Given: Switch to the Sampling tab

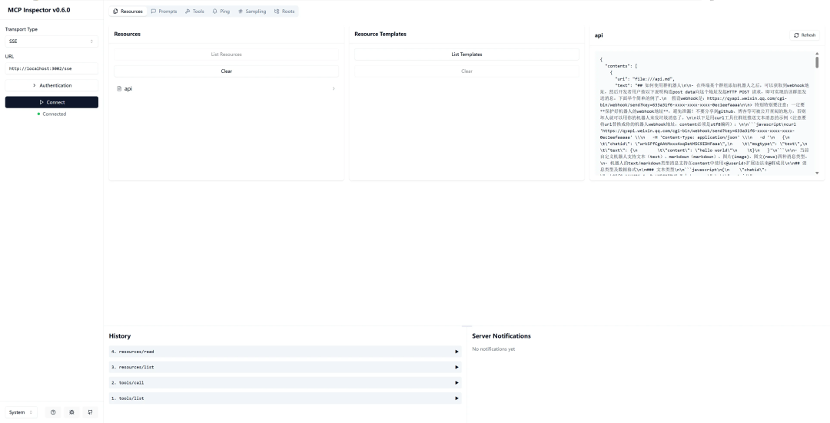Looking at the screenshot, I should pos(252,11).
